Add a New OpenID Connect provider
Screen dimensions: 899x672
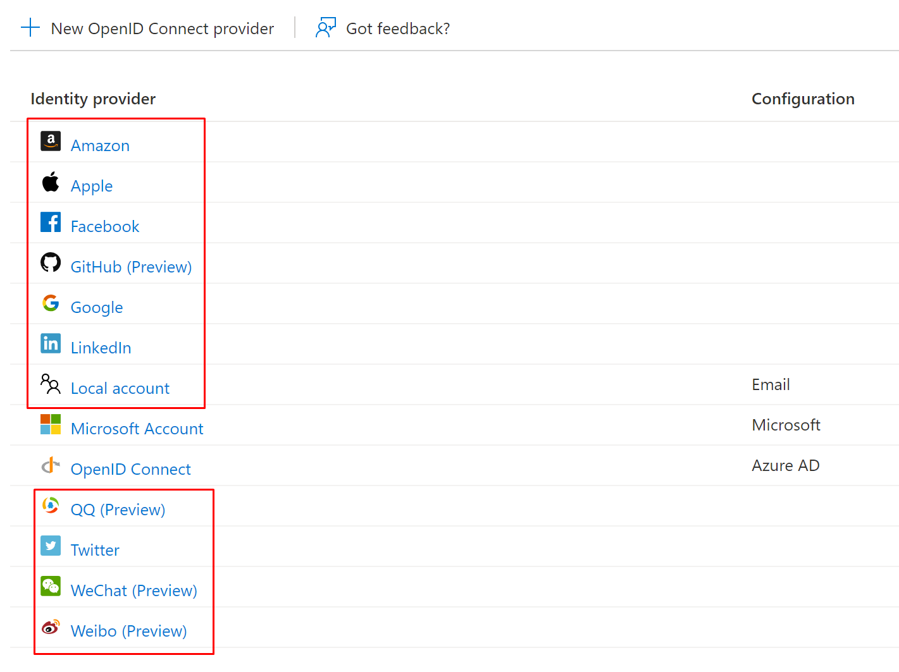click(x=162, y=29)
